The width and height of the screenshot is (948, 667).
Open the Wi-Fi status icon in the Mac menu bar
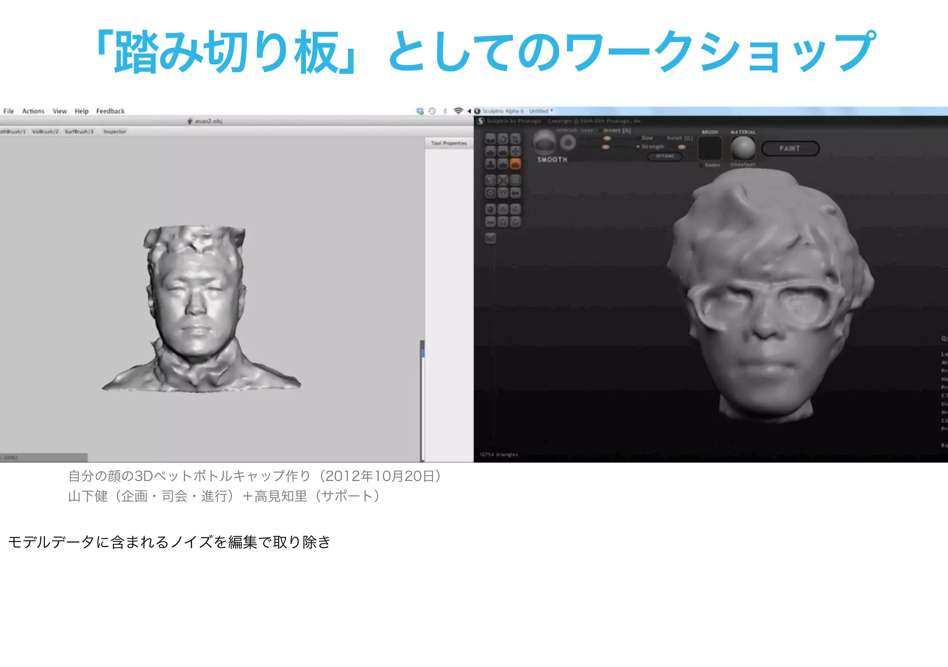458,111
